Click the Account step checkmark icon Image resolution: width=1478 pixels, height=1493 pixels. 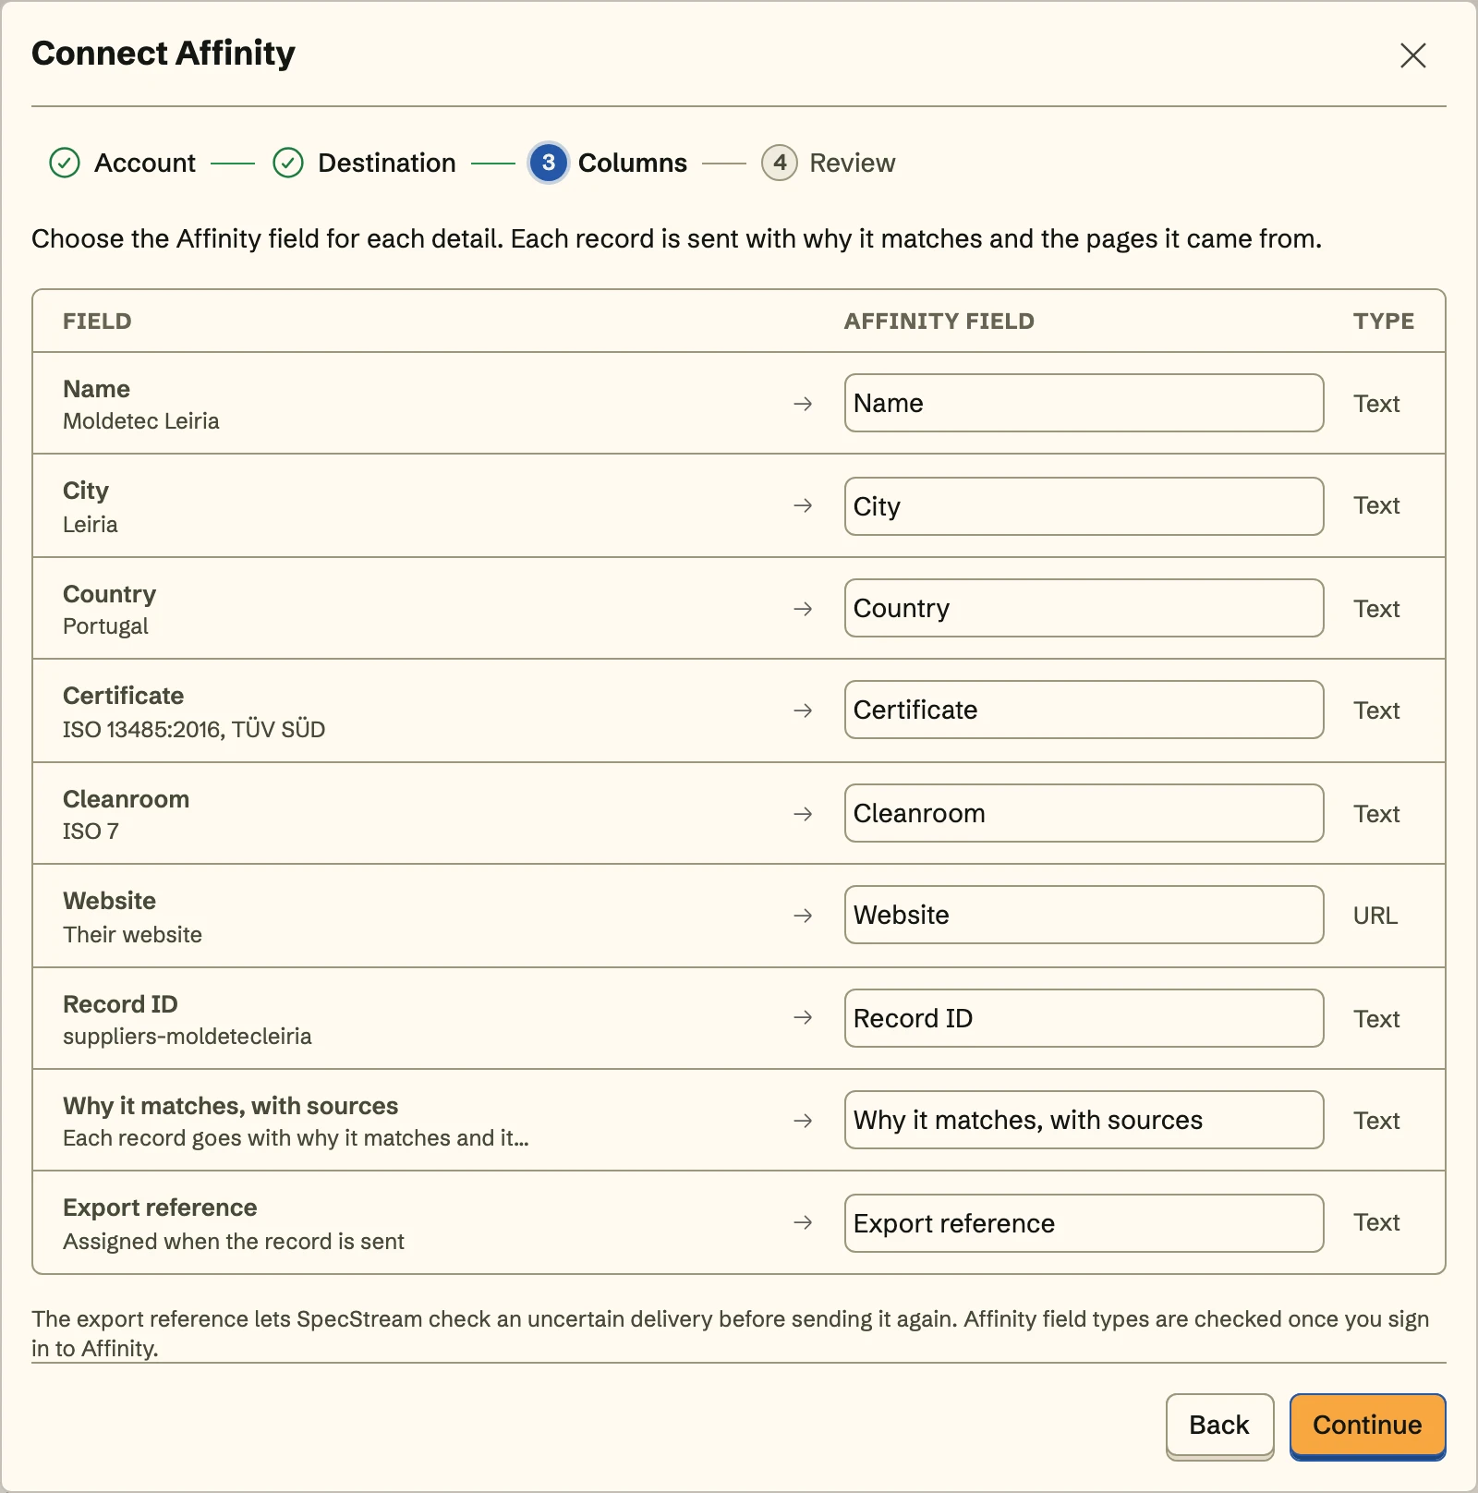pyautogui.click(x=65, y=163)
